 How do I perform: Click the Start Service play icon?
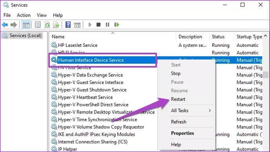[x=89, y=25]
